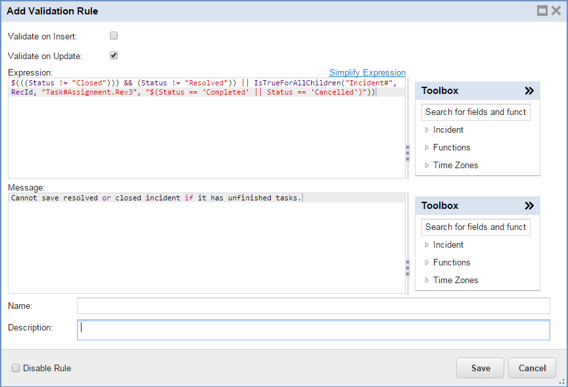Select the Incident label in Expression Toolbox
Image resolution: width=568 pixels, height=387 pixels.
(448, 129)
